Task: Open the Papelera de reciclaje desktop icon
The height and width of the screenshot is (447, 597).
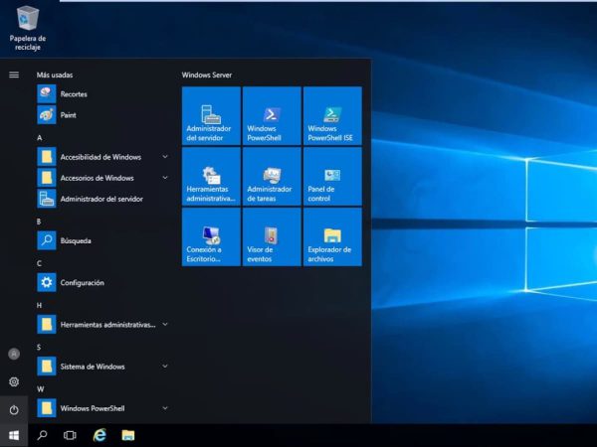Action: coord(28,24)
